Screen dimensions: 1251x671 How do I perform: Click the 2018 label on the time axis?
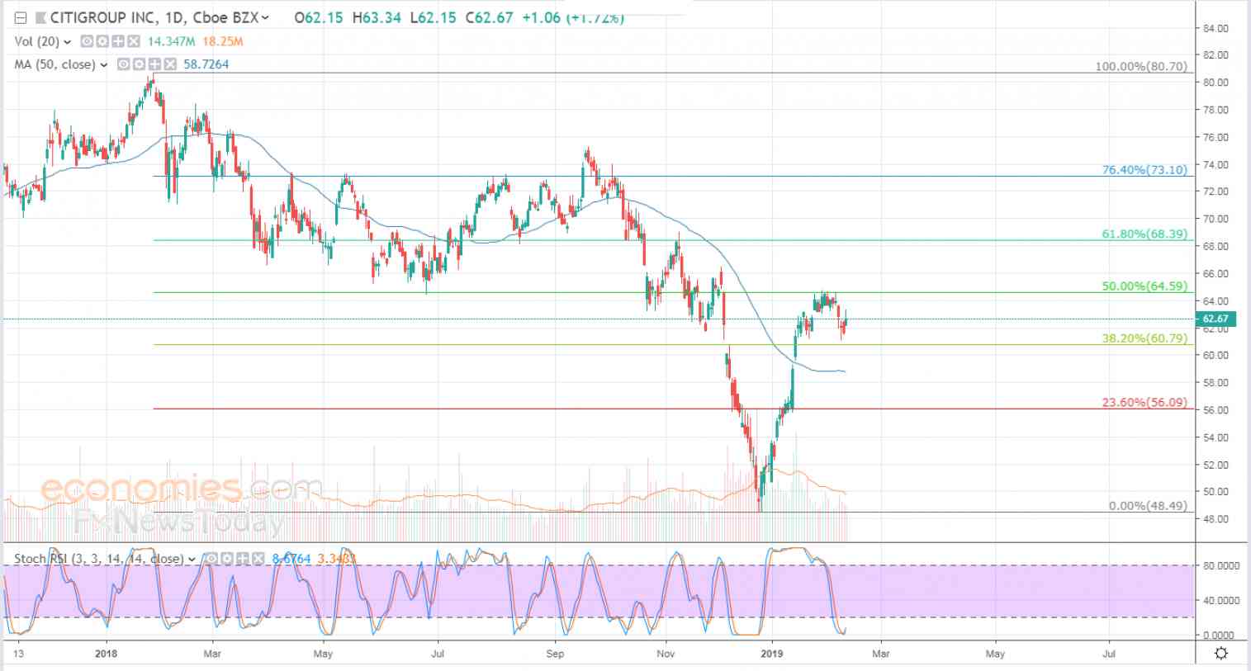(107, 654)
